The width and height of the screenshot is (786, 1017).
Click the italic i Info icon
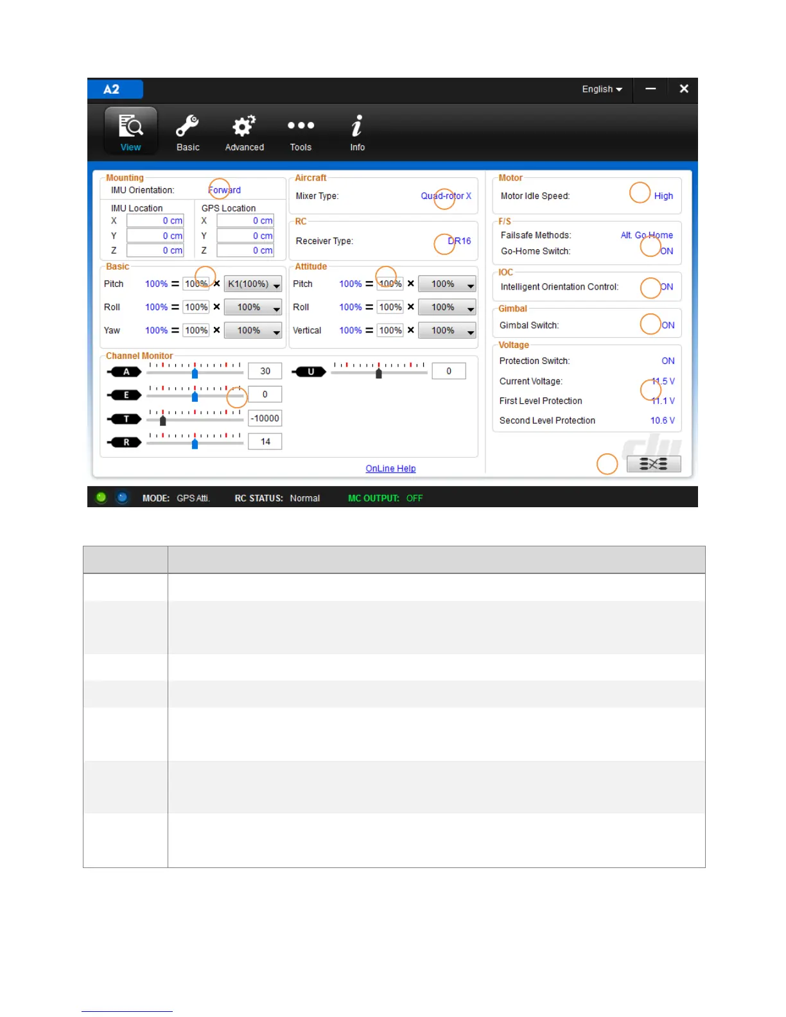(x=357, y=125)
